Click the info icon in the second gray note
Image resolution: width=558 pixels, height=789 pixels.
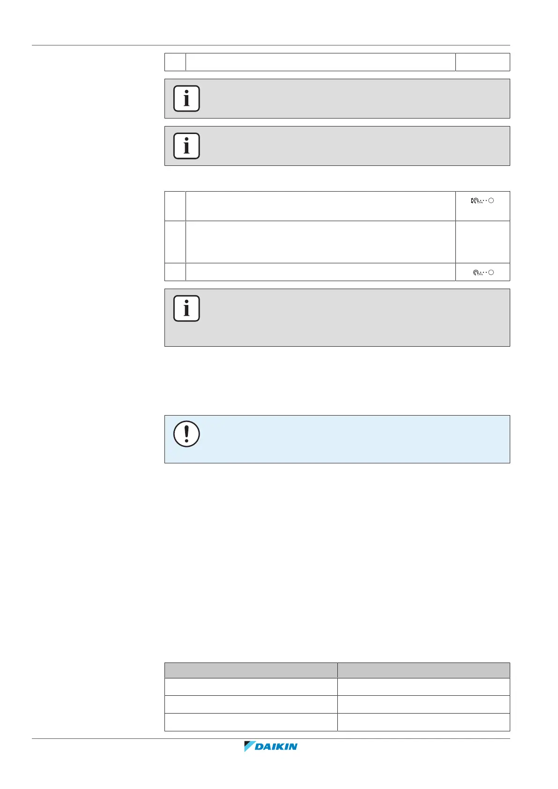click(x=186, y=146)
